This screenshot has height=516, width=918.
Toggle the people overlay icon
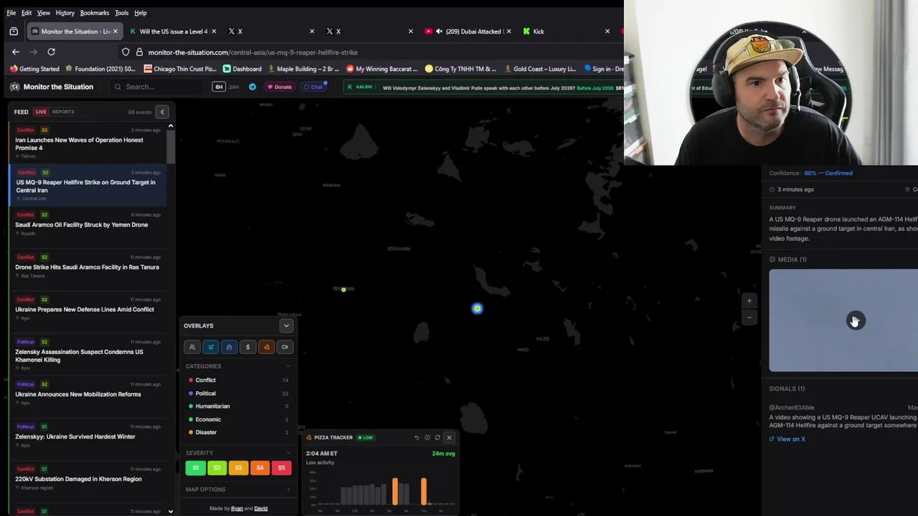[192, 347]
